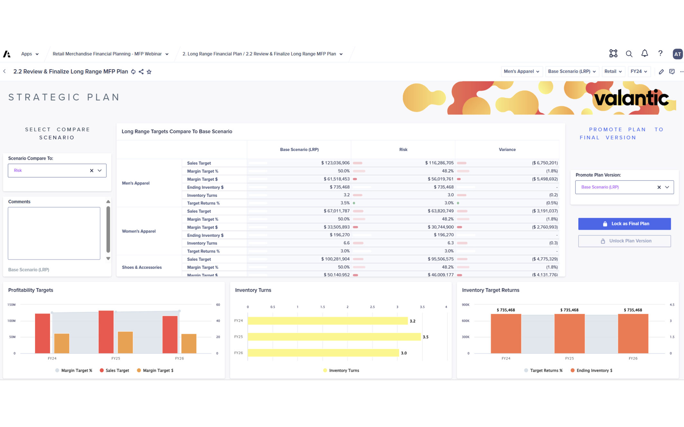Favorite this page with the star icon
Viewport: 684px width, 427px height.
coord(149,72)
